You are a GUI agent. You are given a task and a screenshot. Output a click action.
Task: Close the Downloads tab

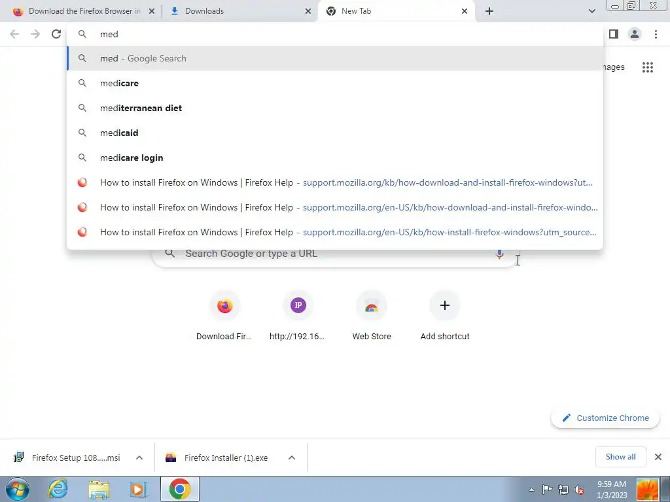[x=308, y=11]
